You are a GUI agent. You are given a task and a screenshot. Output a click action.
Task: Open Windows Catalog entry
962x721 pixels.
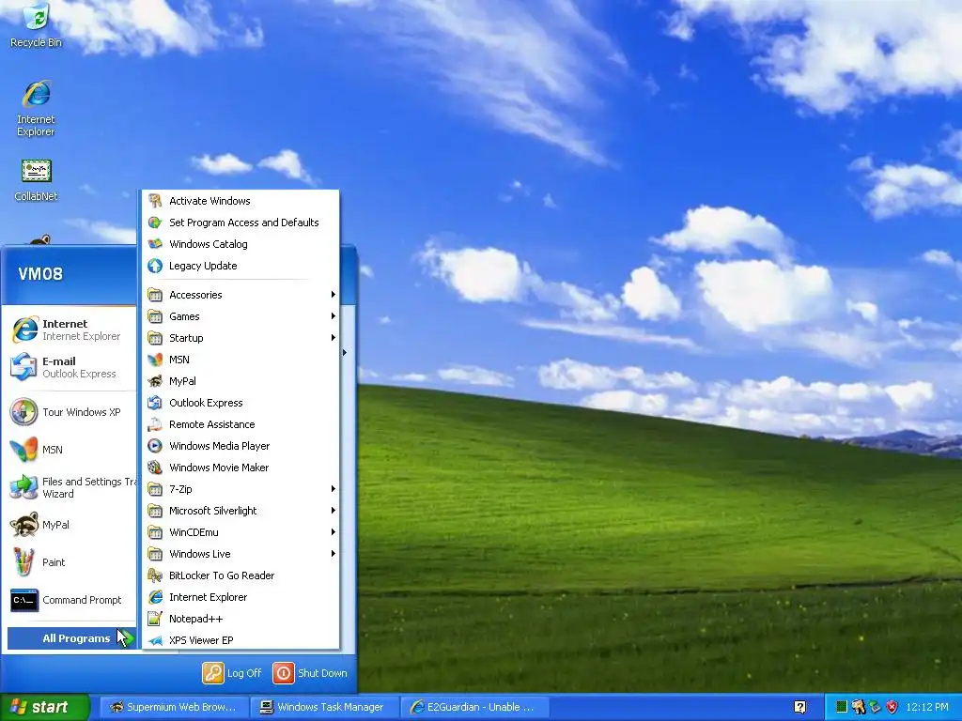(x=240, y=244)
